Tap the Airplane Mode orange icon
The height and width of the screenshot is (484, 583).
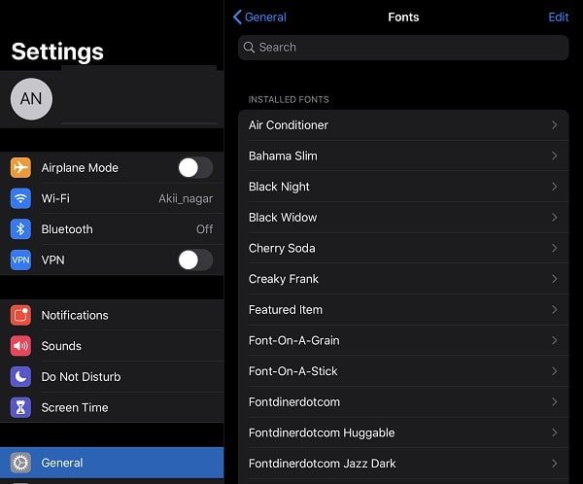(20, 167)
